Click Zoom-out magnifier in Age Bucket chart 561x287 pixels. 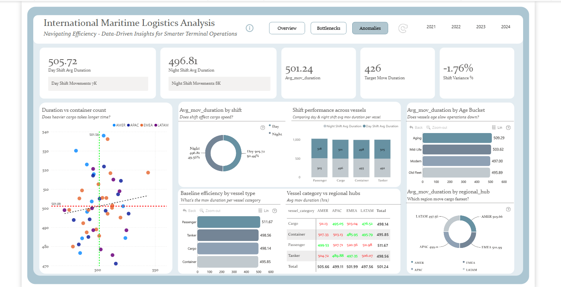click(x=428, y=128)
